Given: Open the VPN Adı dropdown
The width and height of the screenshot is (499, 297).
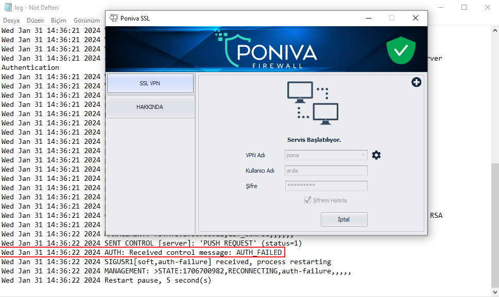Looking at the screenshot, I should tap(326, 155).
